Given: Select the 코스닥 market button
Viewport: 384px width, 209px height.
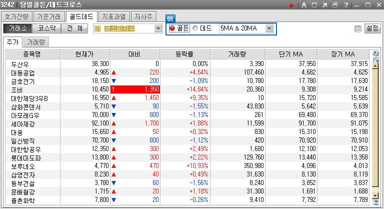Looking at the screenshot, I should 47,28.
